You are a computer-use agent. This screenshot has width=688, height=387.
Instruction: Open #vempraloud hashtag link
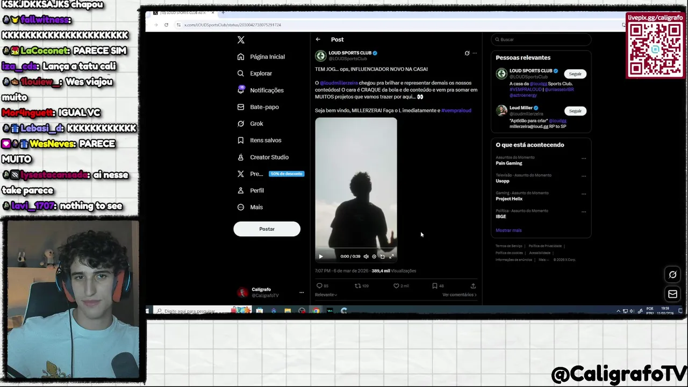[456, 110]
